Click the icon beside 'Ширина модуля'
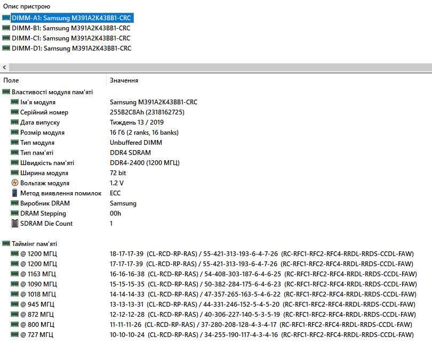The image size is (432, 345). pos(14,173)
